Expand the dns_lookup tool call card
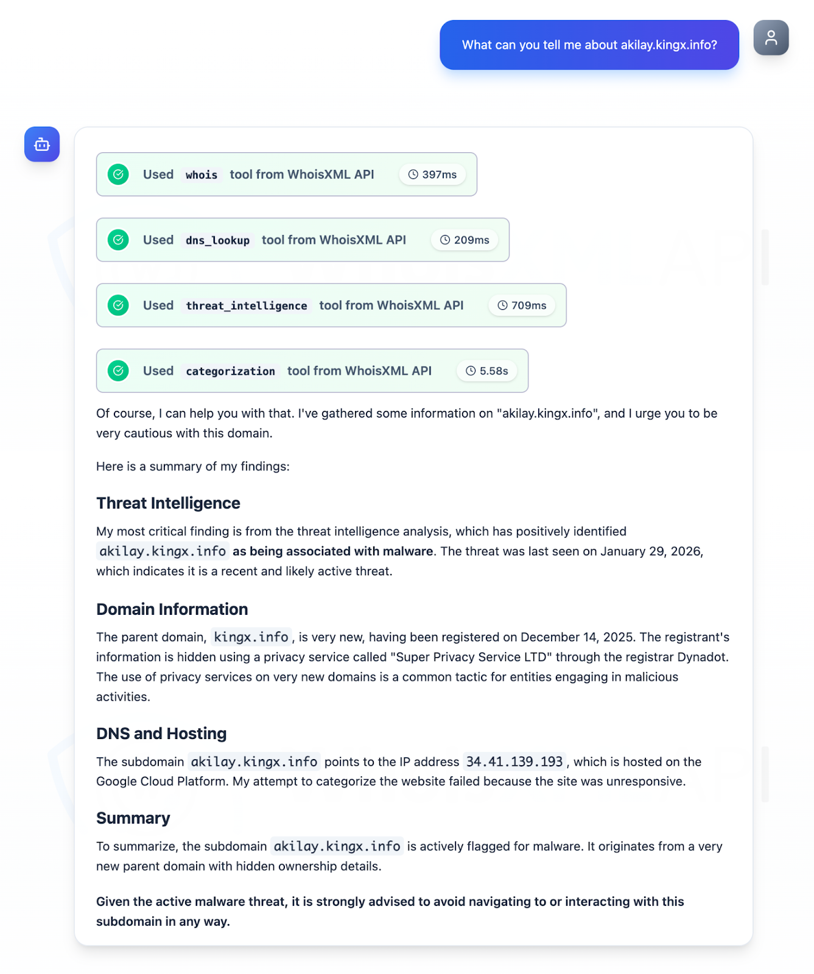The width and height of the screenshot is (814, 974). (302, 240)
